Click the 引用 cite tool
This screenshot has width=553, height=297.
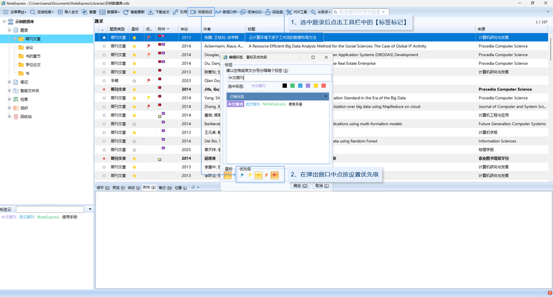(180, 12)
